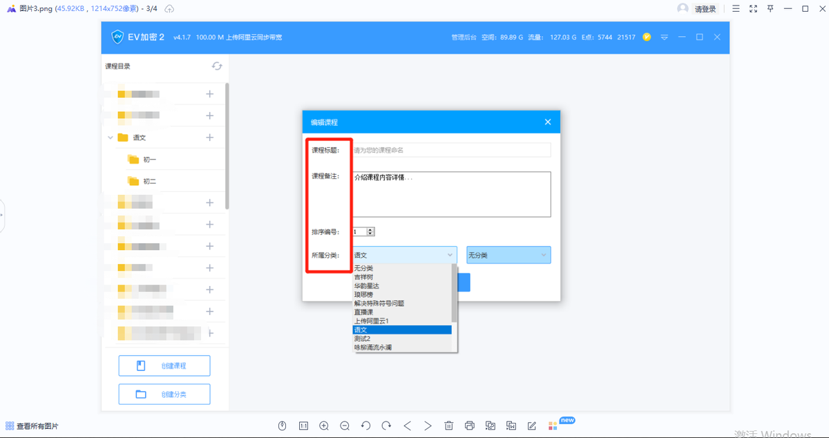Click the 课程标题 input field

point(451,150)
